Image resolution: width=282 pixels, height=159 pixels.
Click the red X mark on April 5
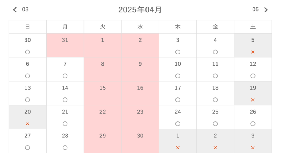coord(253,52)
